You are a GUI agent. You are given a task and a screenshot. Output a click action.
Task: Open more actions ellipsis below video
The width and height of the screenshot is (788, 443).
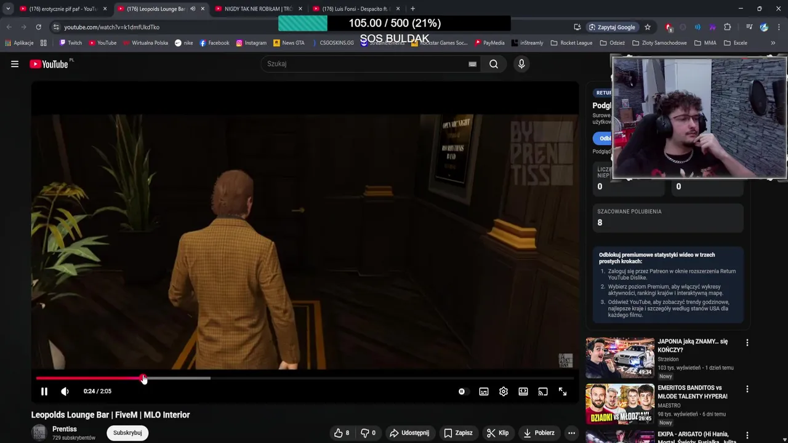[x=571, y=433]
